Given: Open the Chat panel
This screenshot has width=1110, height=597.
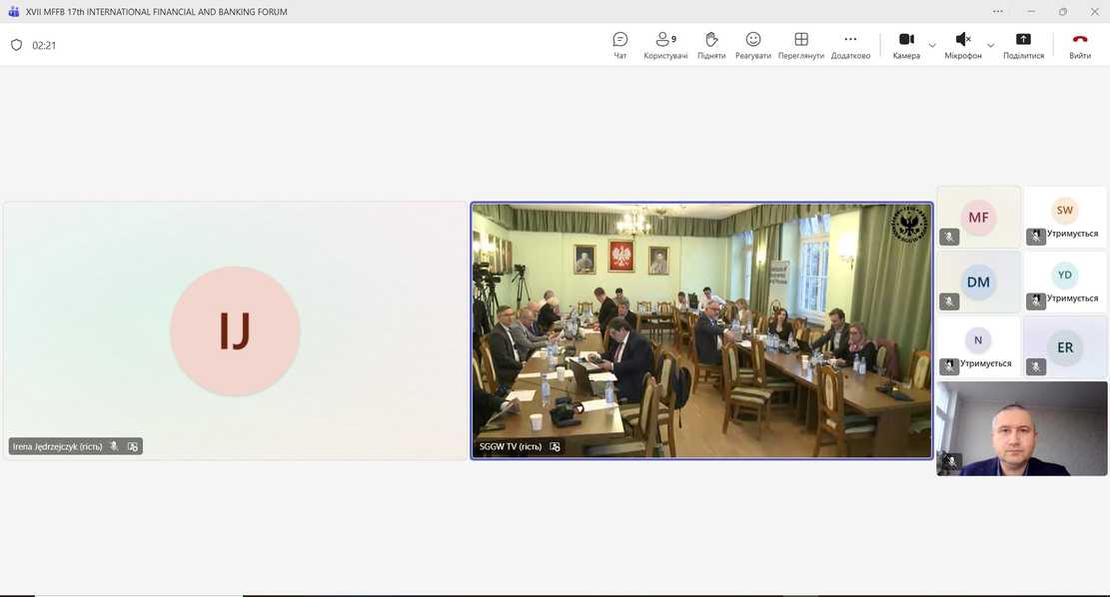Looking at the screenshot, I should pyautogui.click(x=619, y=45).
